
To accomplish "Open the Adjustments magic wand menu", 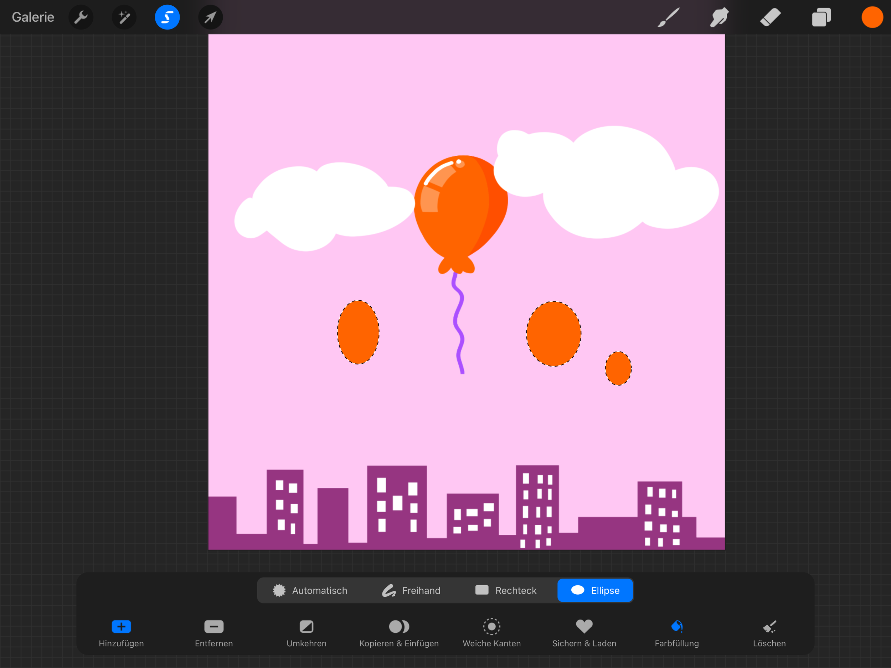I will coord(124,17).
